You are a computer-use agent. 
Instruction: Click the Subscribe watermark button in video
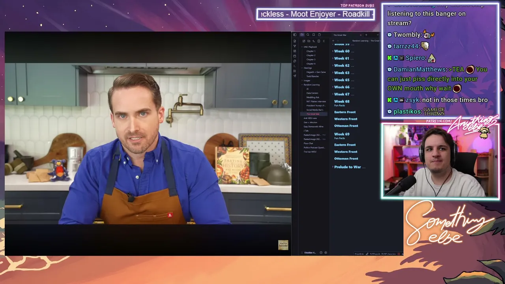pyautogui.click(x=283, y=245)
